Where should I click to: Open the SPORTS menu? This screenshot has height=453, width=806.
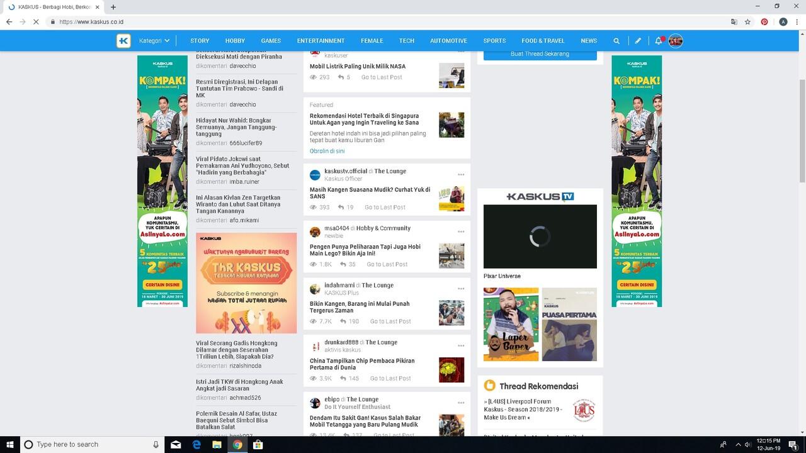click(x=494, y=41)
